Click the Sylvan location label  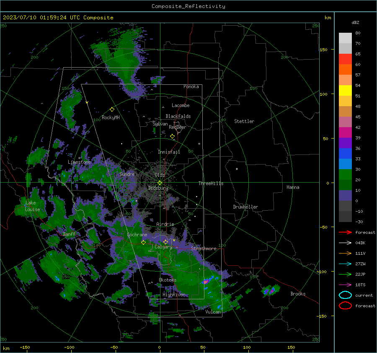[160, 124]
